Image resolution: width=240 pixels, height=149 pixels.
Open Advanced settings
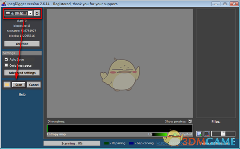22,73
